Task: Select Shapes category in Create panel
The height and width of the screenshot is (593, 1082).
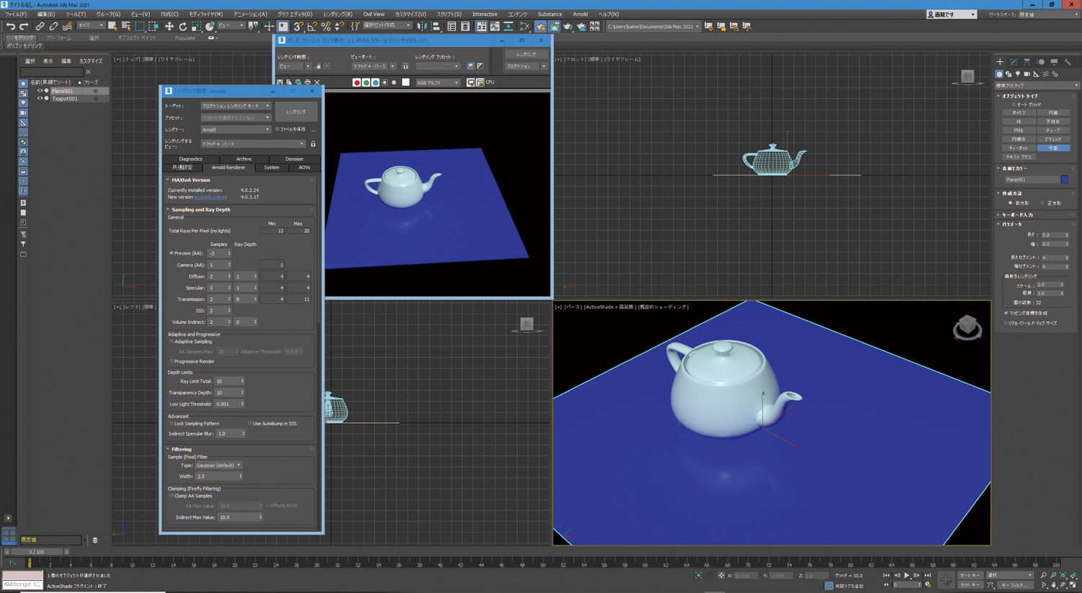Action: click(x=1008, y=74)
